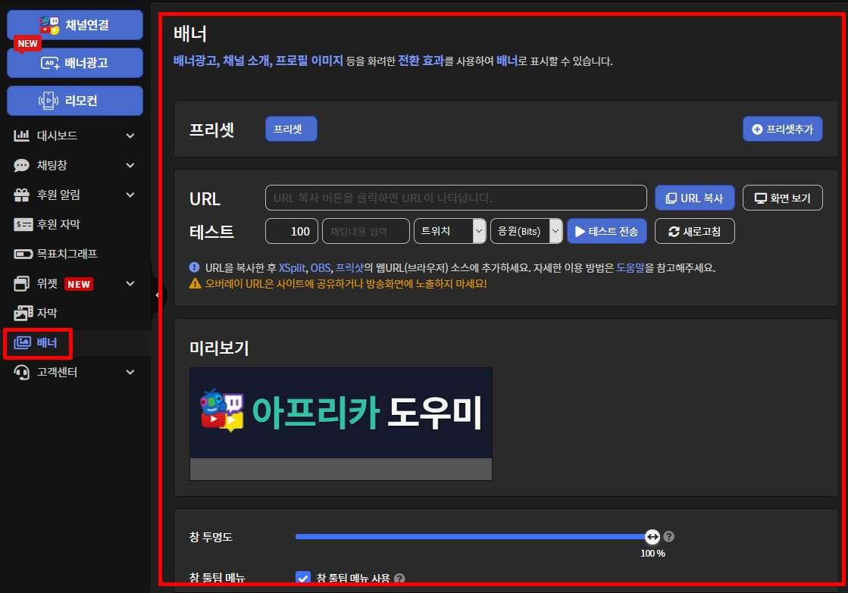Open the 목표치그래프 menu item
This screenshot has width=848, height=593.
(x=74, y=254)
